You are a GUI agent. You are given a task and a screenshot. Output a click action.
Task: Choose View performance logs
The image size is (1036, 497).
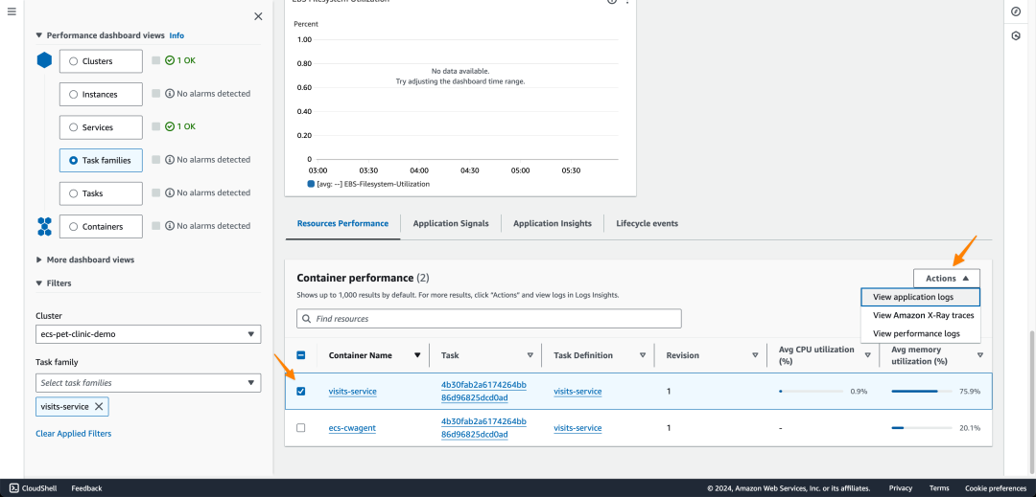tap(920, 334)
